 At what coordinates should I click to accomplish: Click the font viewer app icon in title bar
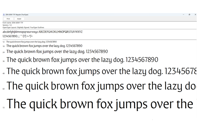[4, 15]
